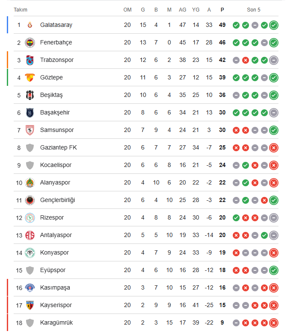The image size is (287, 334).
Task: Click the Antalyaspor team name
Action: coord(56,235)
